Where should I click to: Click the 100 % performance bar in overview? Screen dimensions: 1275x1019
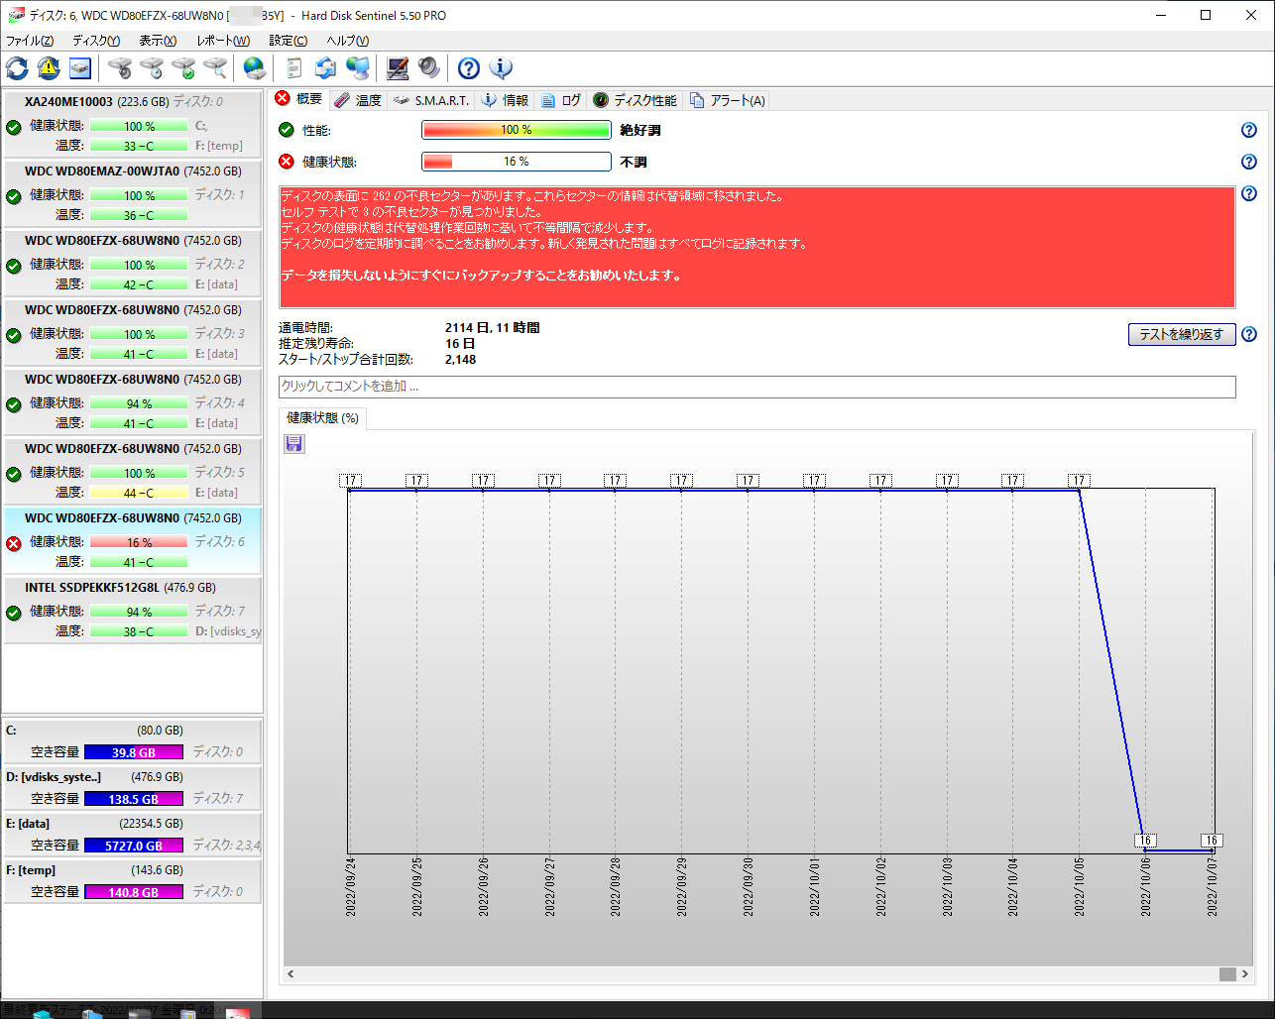coord(516,130)
